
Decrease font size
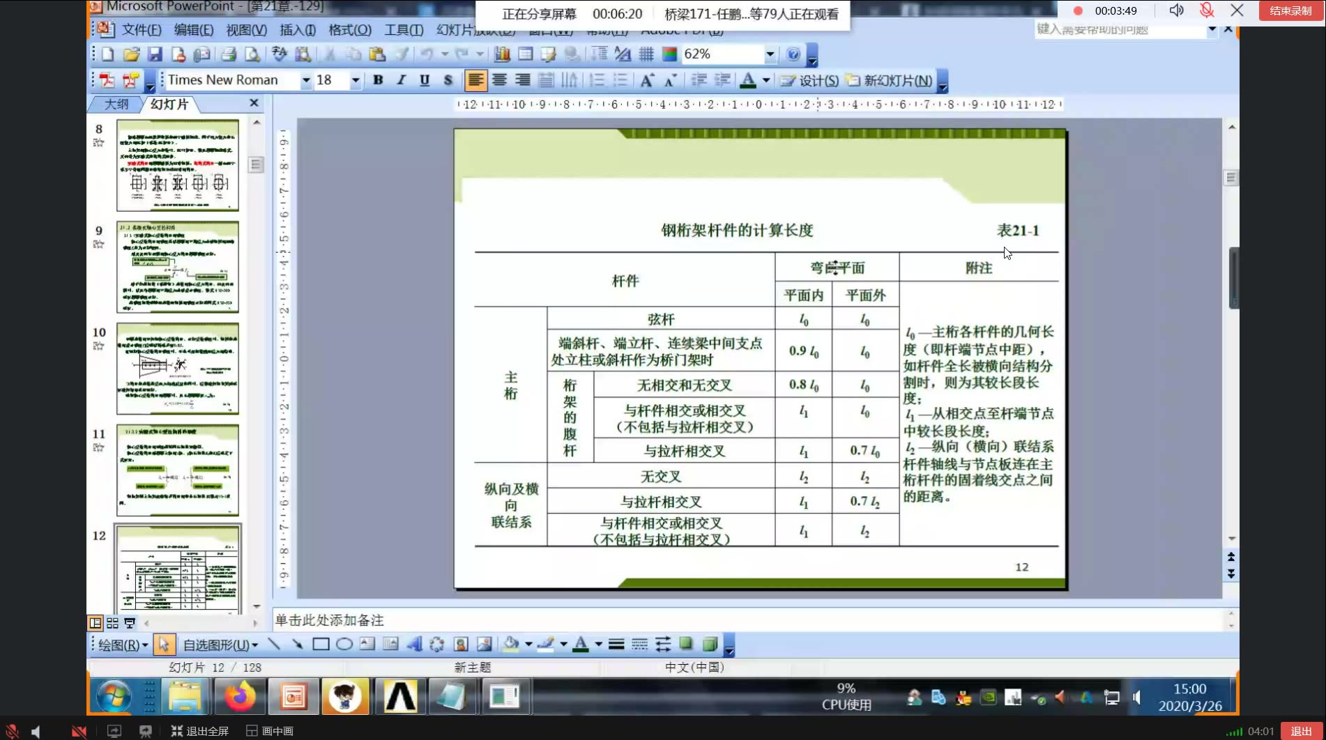[x=671, y=80]
